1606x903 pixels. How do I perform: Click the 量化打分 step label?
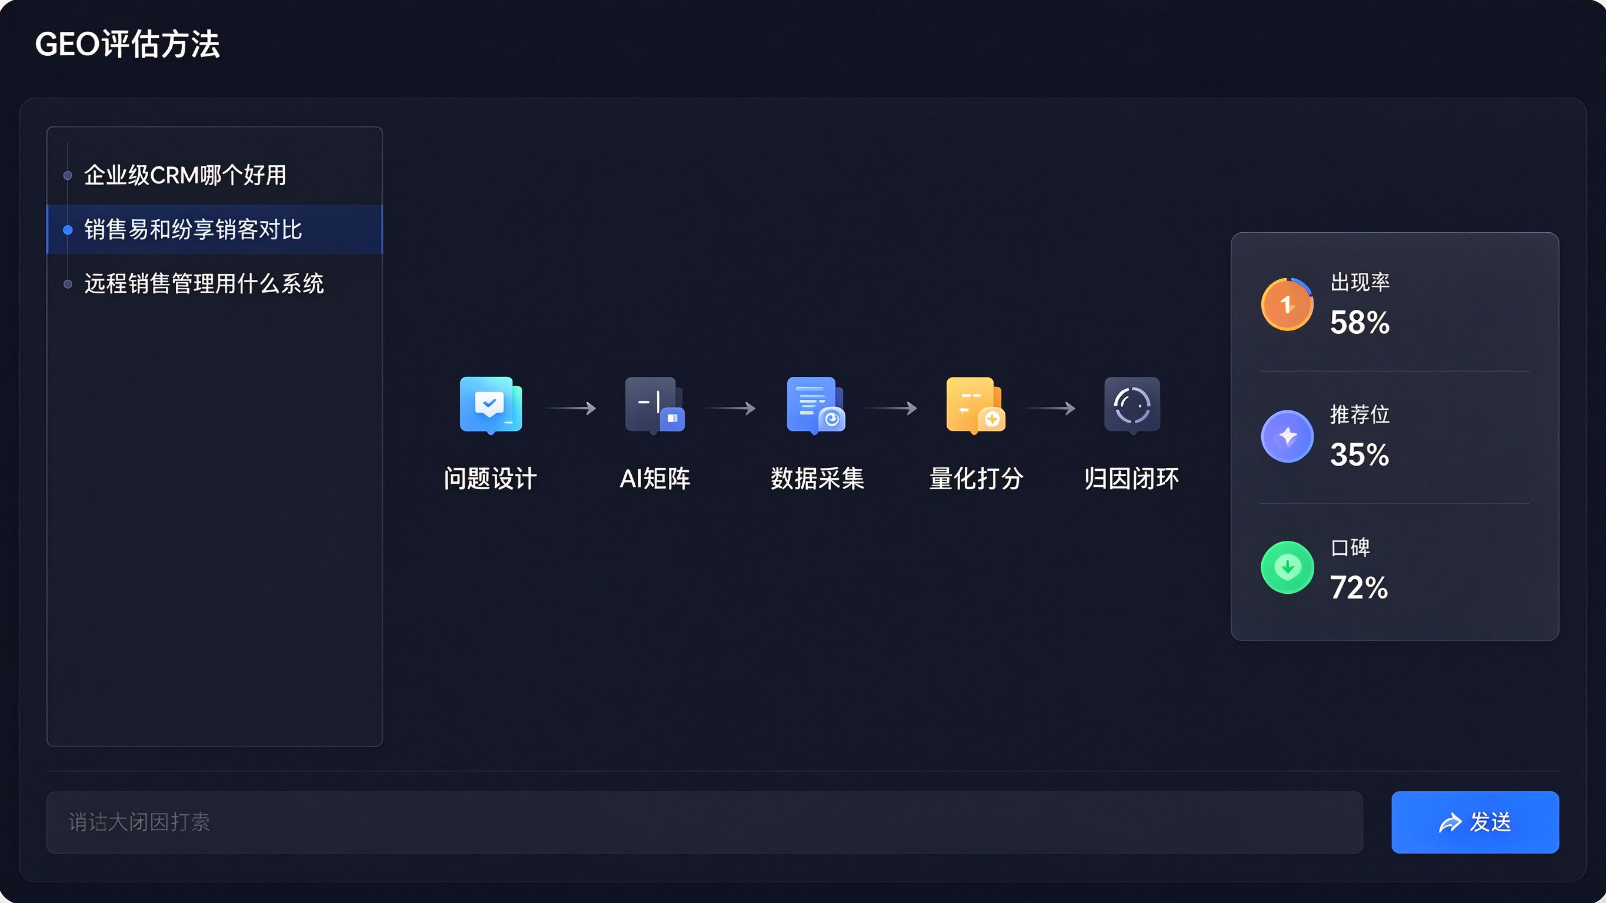(976, 479)
